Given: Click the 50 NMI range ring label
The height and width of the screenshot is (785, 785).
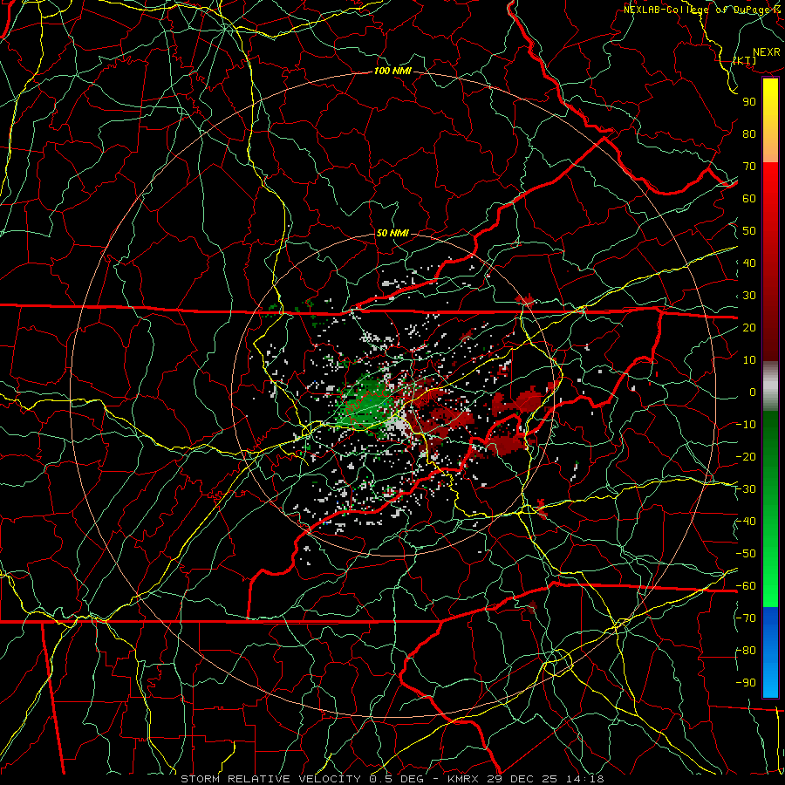Looking at the screenshot, I should click(x=392, y=233).
